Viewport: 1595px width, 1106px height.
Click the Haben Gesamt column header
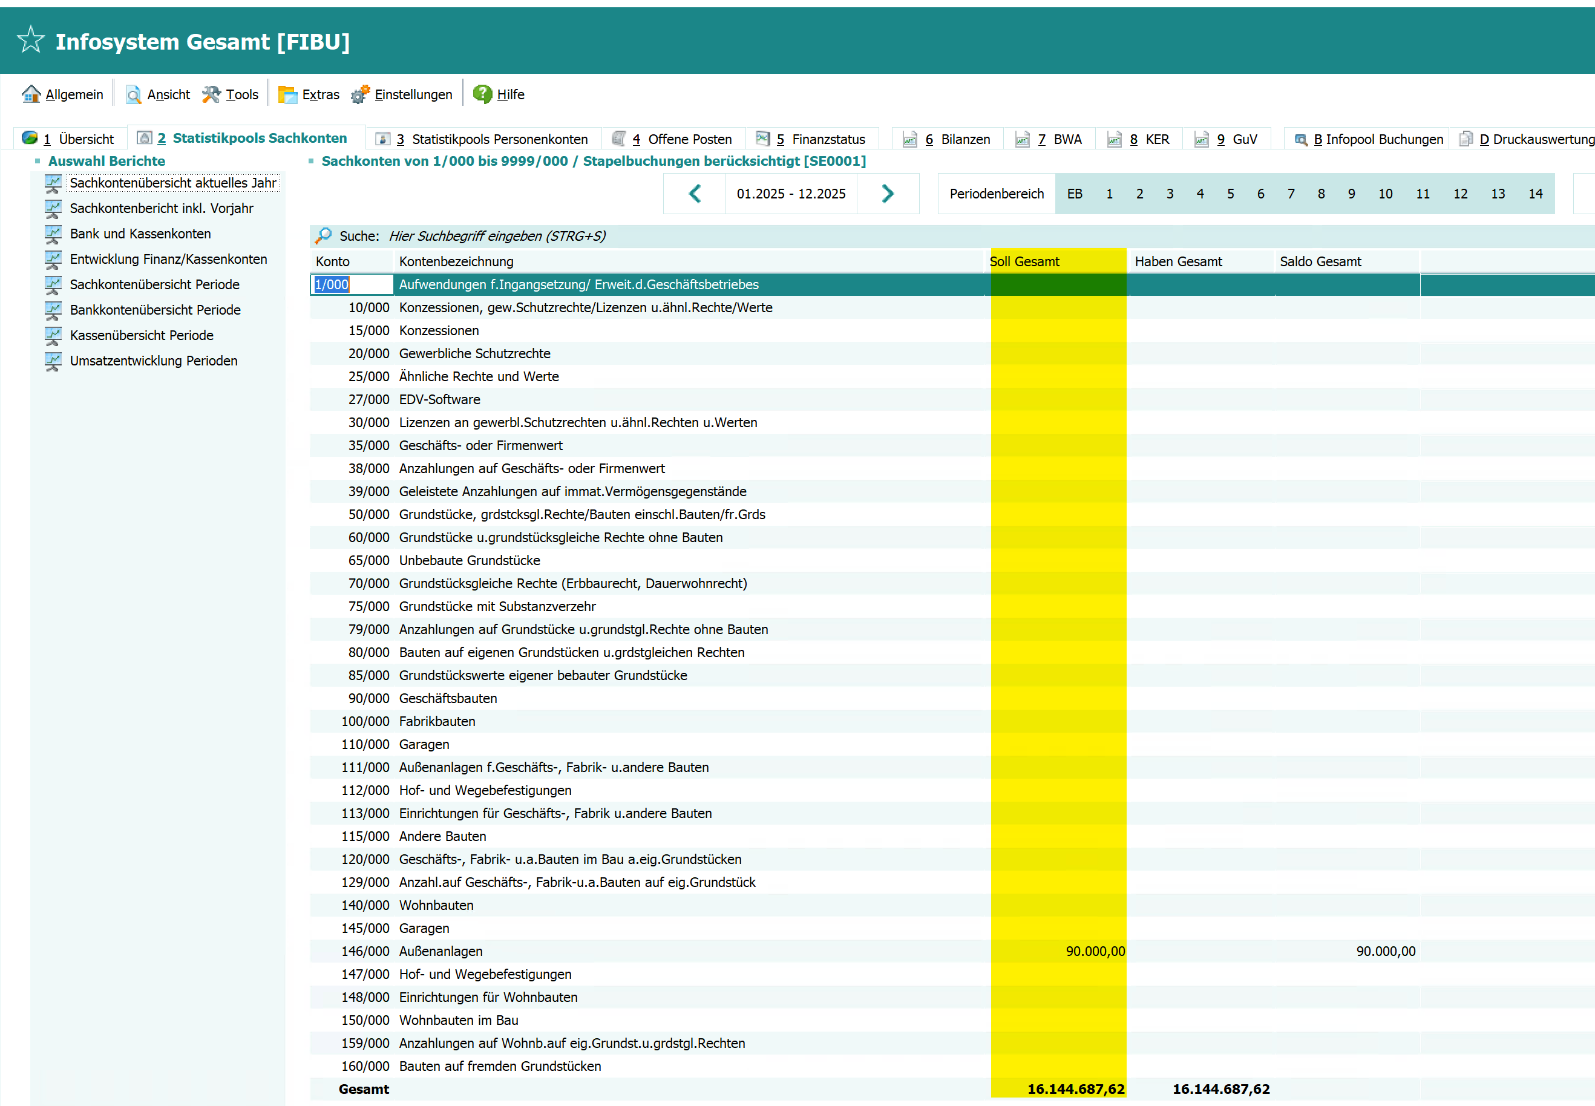1178,261
